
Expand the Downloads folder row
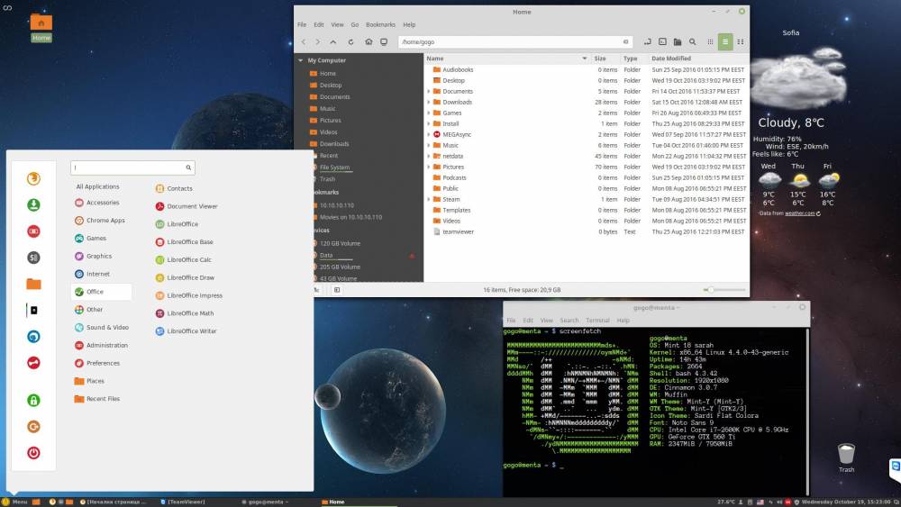tap(429, 102)
